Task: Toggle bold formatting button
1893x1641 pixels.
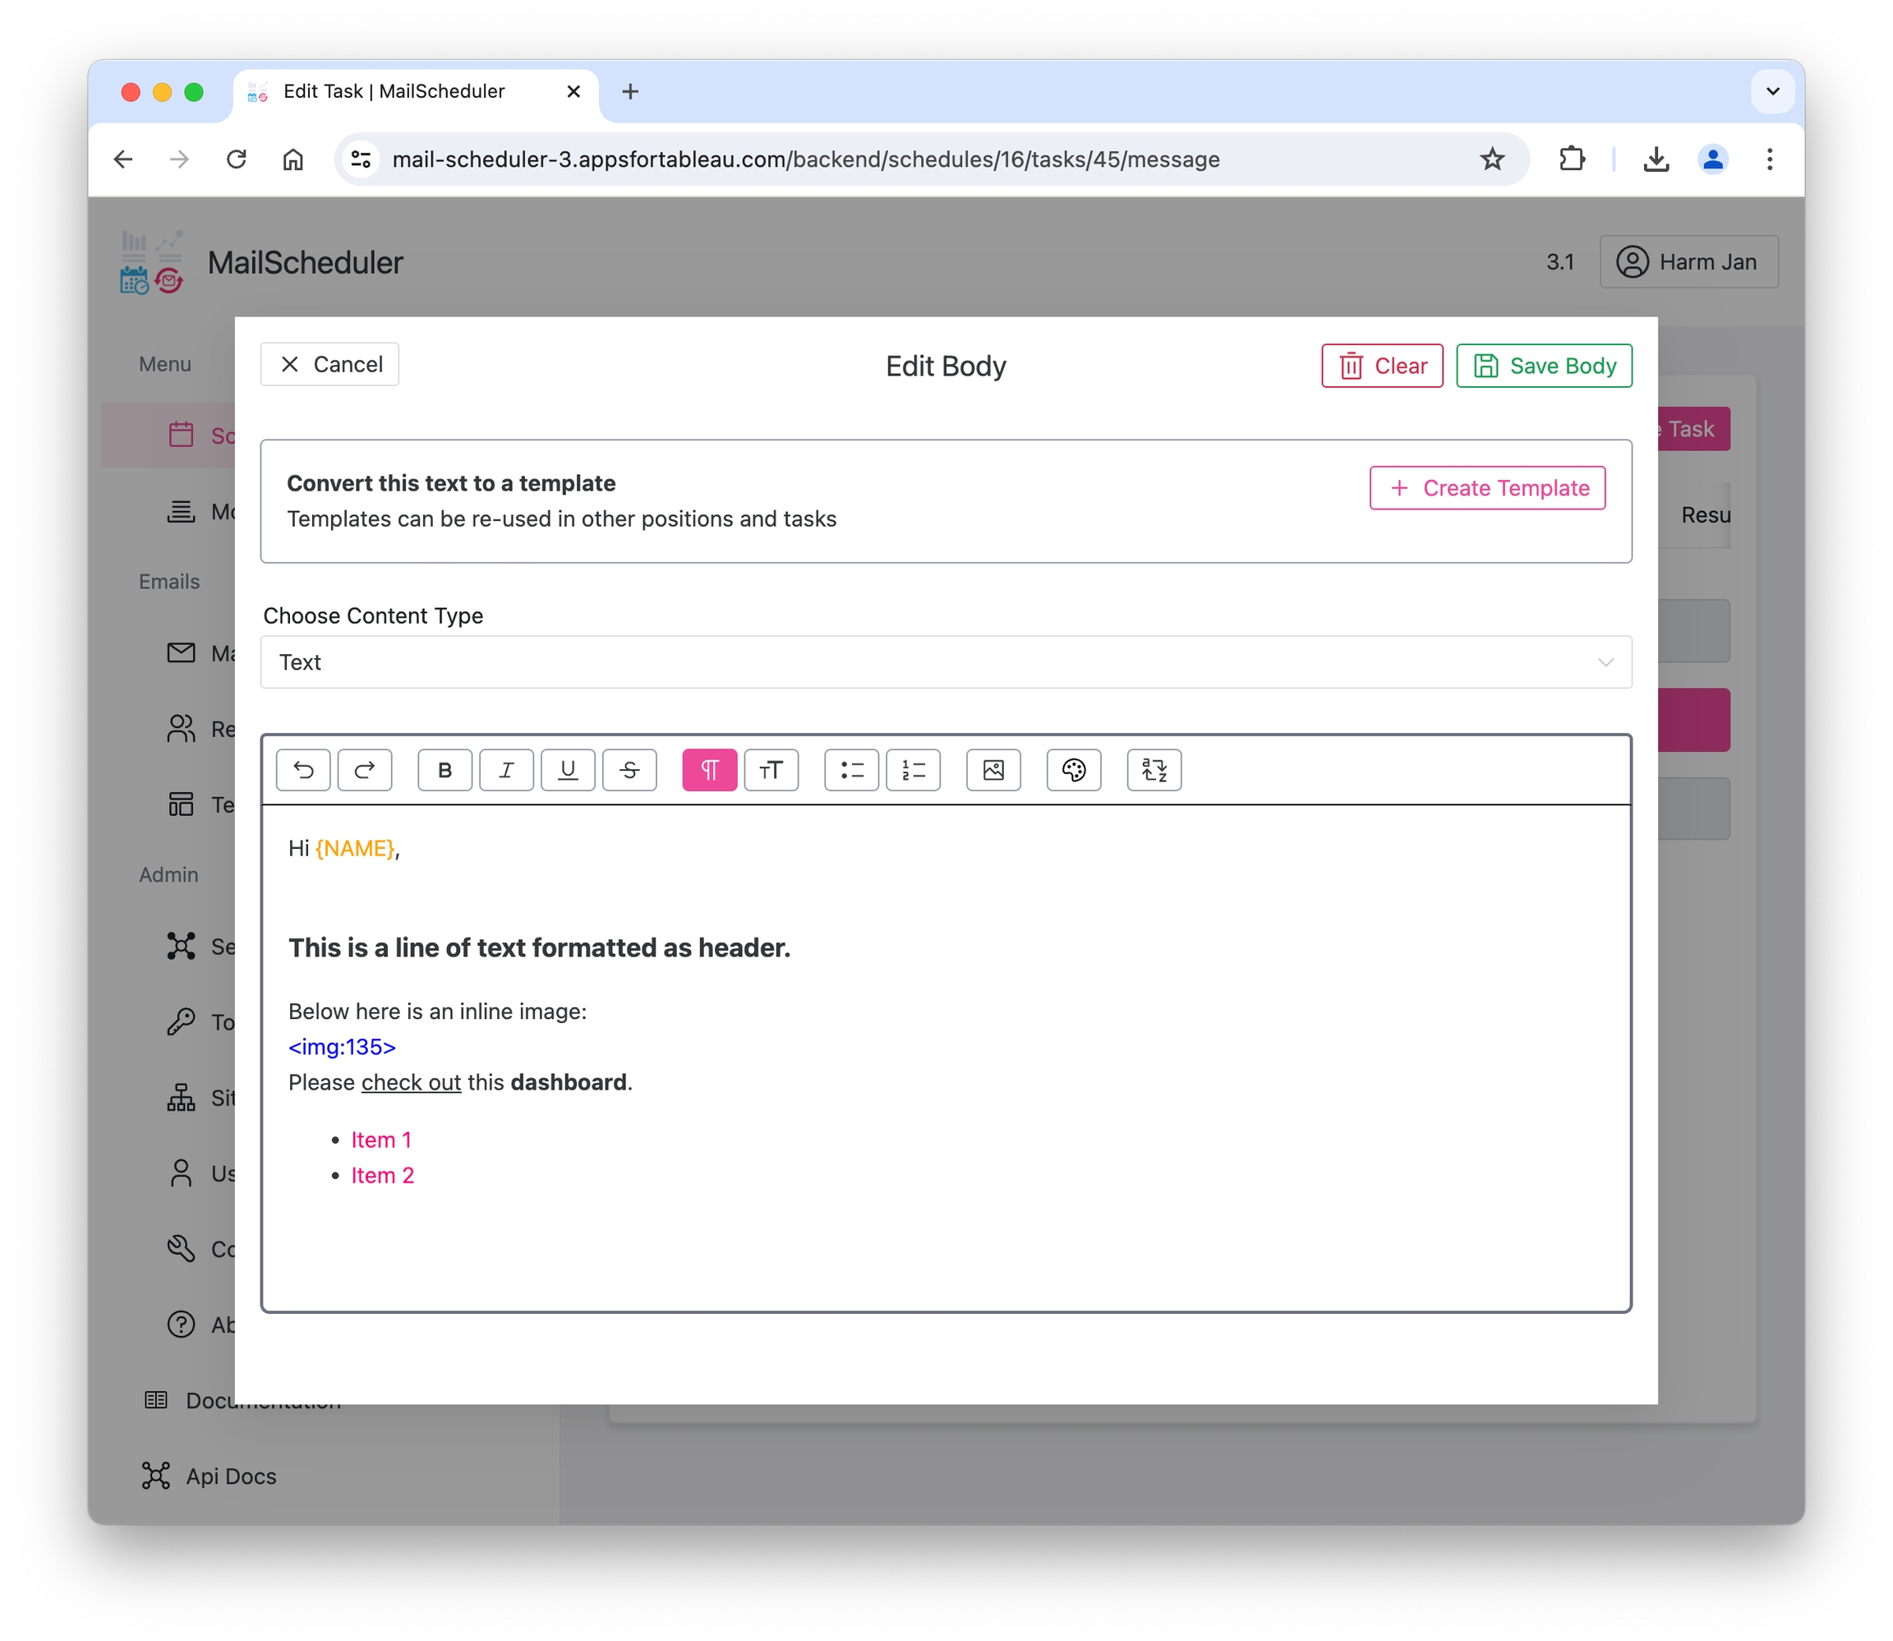Action: coord(444,769)
